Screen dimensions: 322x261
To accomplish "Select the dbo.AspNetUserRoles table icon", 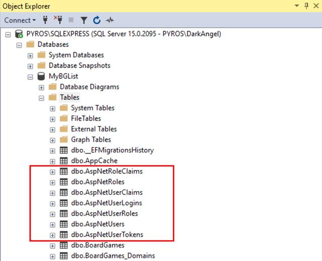I will [x=64, y=214].
